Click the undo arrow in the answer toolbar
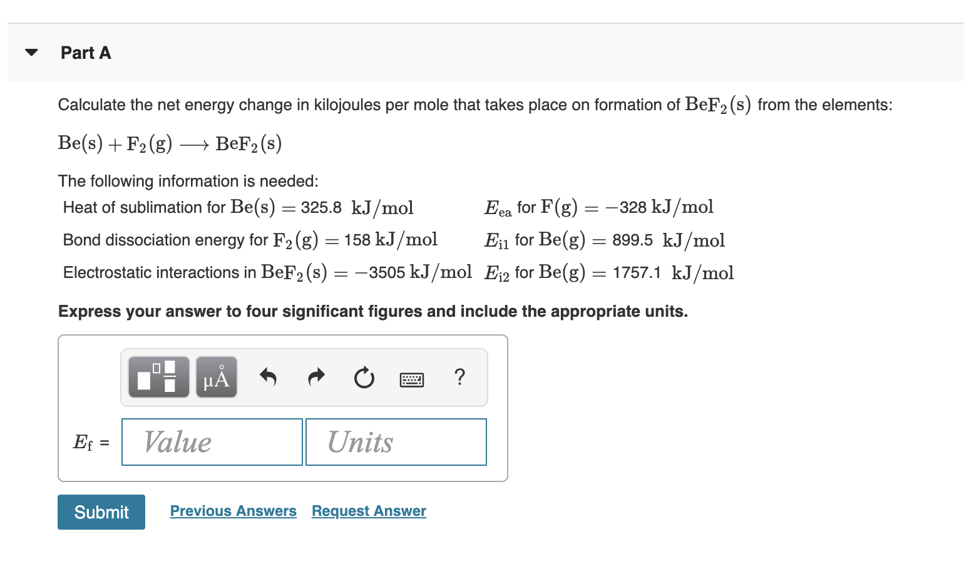The image size is (964, 581). (268, 376)
